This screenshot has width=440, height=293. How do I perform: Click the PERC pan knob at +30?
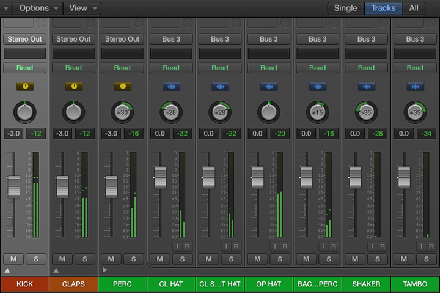[122, 112]
